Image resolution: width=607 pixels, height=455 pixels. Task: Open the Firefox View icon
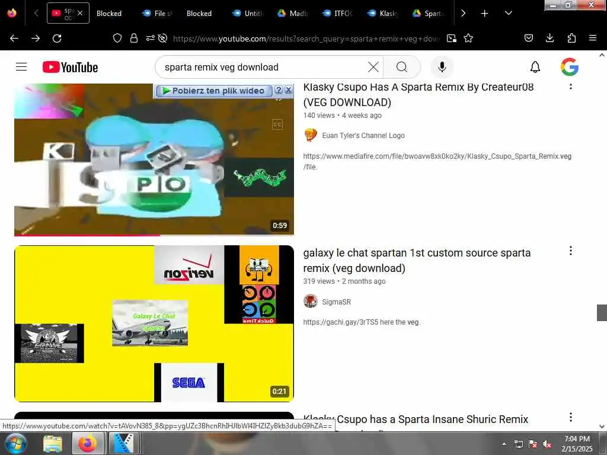coord(12,13)
